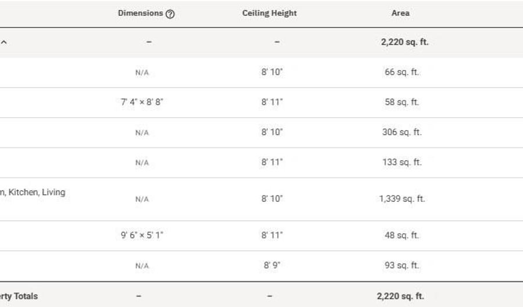The height and width of the screenshot is (307, 523).
Task: Click the 66 sq. ft. area cell
Action: (402, 72)
